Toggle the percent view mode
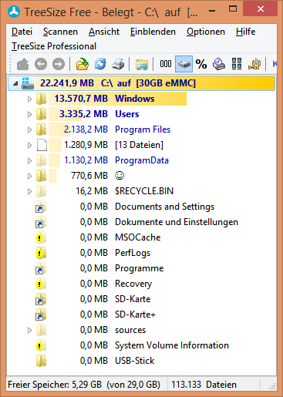The image size is (283, 397). [x=201, y=64]
